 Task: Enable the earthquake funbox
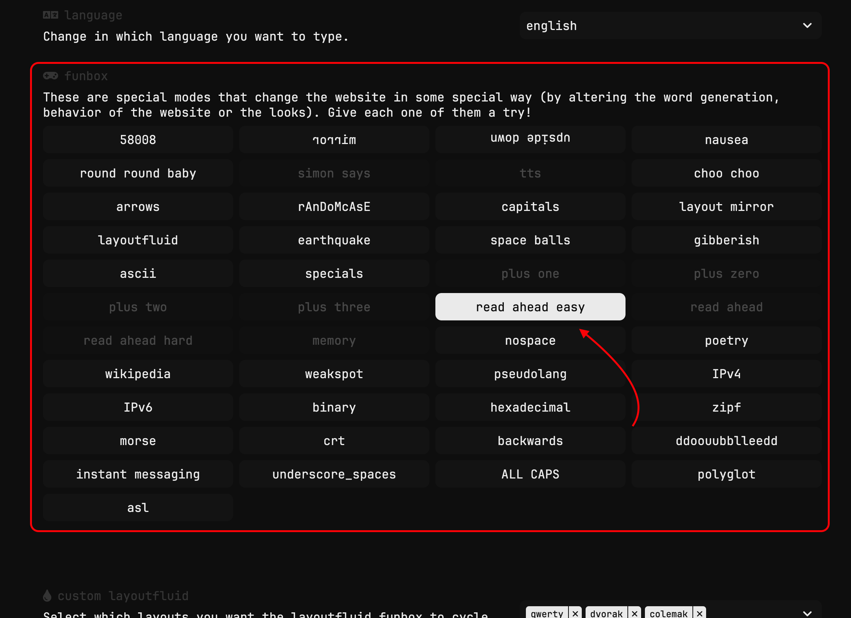click(334, 240)
